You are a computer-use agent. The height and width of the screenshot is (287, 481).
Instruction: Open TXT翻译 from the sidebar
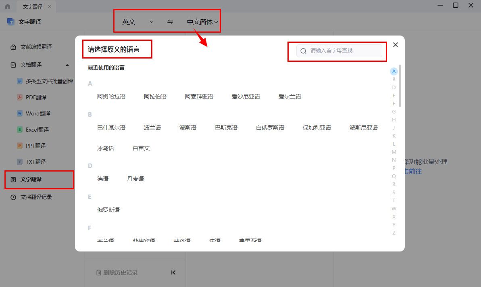click(x=35, y=161)
